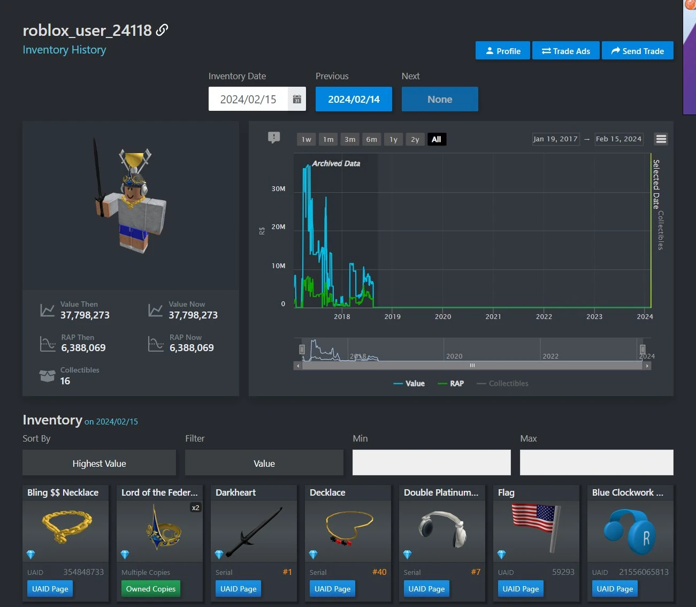Open the Sort By Highest Value dropdown
696x607 pixels.
pyautogui.click(x=99, y=462)
